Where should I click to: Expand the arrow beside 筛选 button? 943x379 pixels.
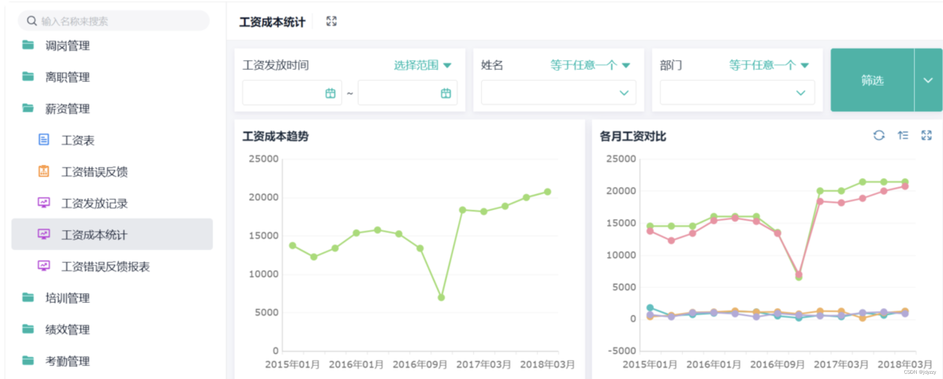[928, 80]
